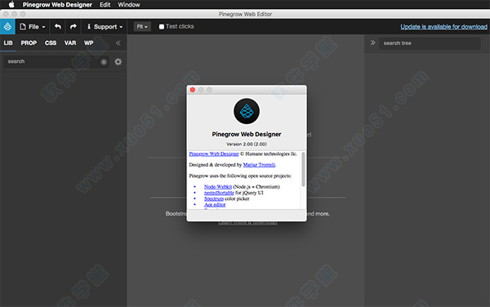Open library settings gear icon
Viewport: 490px width, 307px height.
[x=118, y=62]
